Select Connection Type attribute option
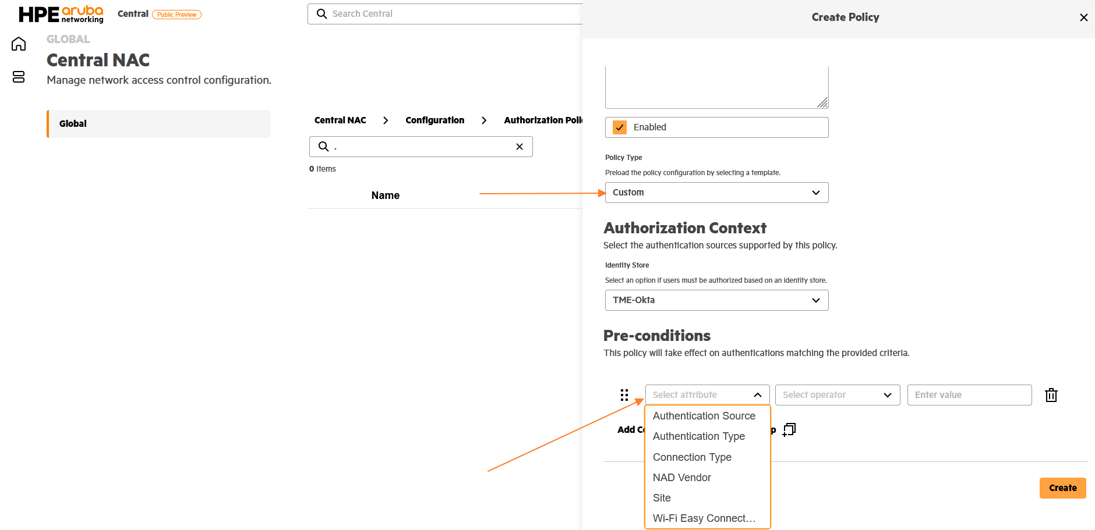The width and height of the screenshot is (1095, 530). click(x=692, y=457)
